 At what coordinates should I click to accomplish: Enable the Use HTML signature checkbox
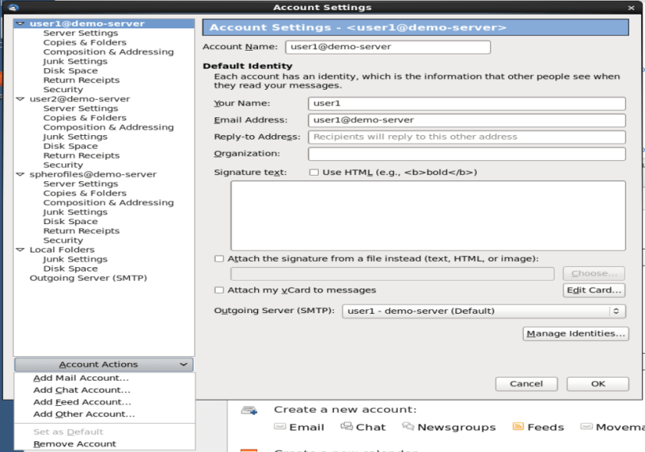point(313,173)
